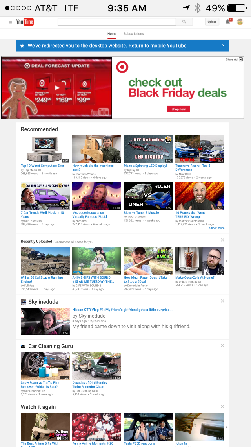Tap the 9:35 AM clock

(x=127, y=8)
